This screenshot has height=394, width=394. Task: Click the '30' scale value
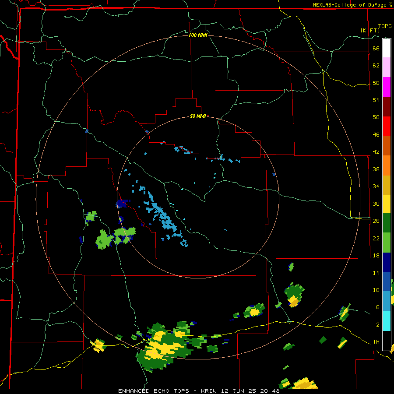point(376,204)
